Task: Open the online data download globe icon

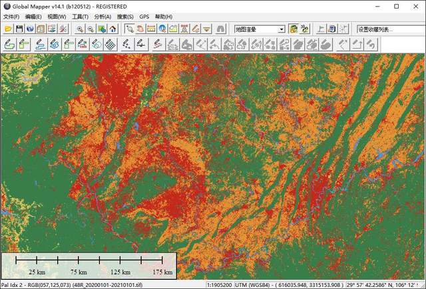Action: coord(30,29)
